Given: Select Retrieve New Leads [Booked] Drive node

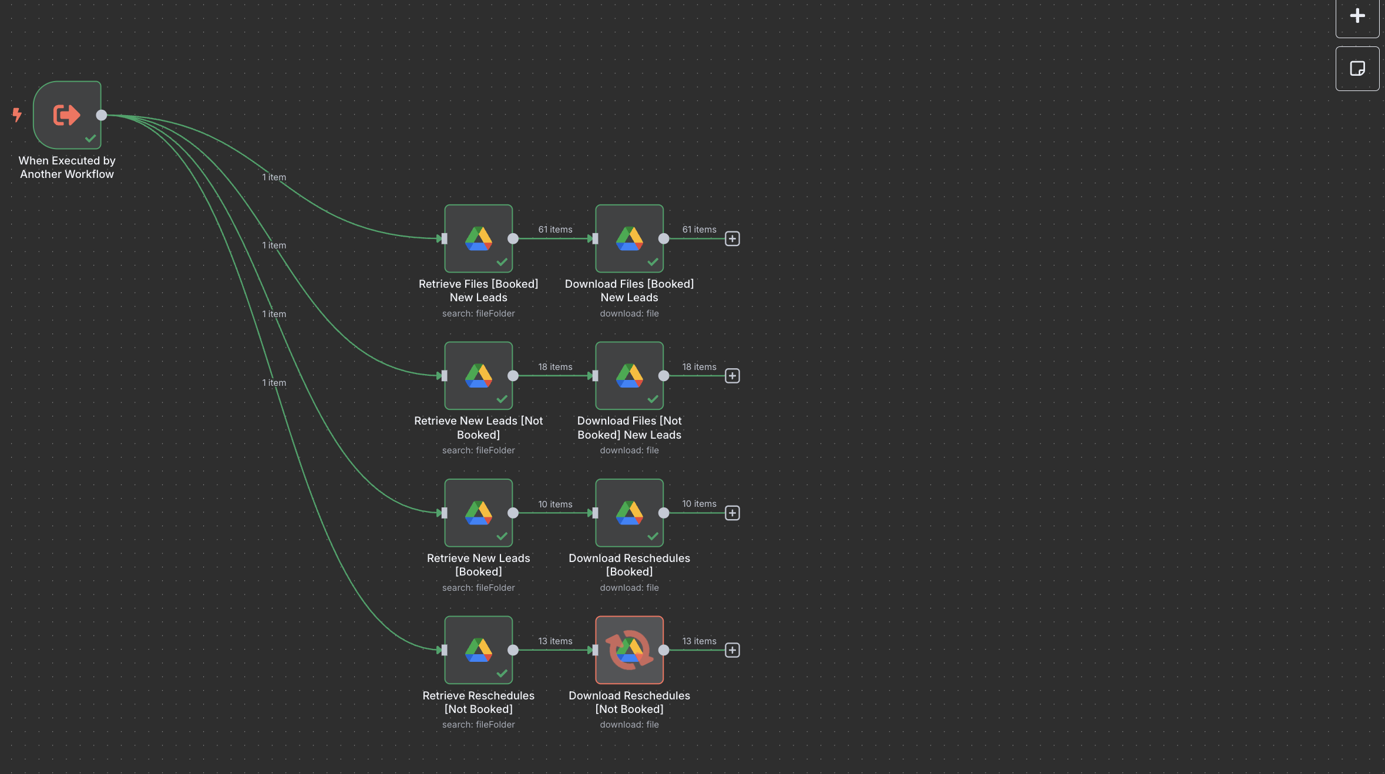Looking at the screenshot, I should (x=478, y=513).
